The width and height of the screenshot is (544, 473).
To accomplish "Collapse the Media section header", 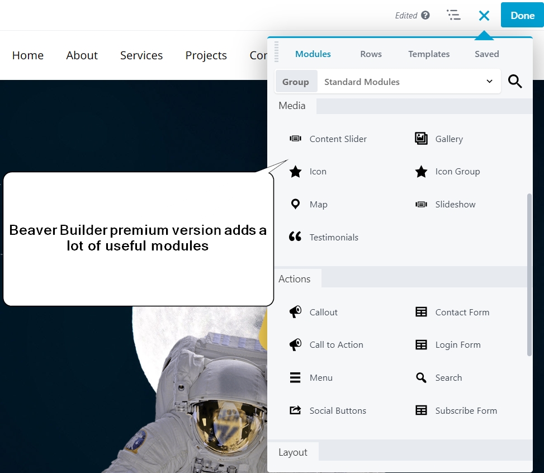I will 291,106.
